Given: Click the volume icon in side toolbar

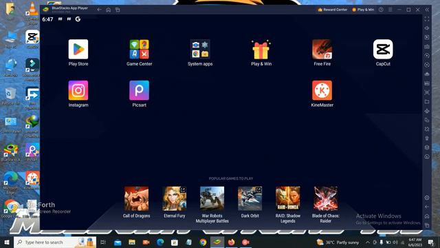Looking at the screenshot, I should point(427,28).
